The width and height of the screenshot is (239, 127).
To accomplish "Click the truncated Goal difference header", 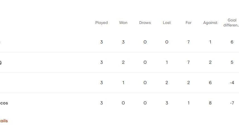I will pyautogui.click(x=232, y=23).
